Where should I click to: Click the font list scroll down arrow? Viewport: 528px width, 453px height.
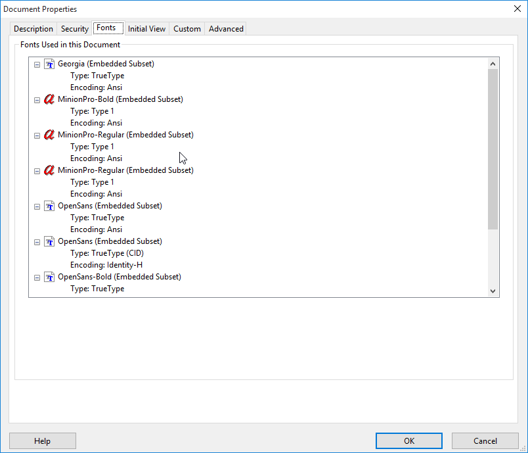[493, 291]
